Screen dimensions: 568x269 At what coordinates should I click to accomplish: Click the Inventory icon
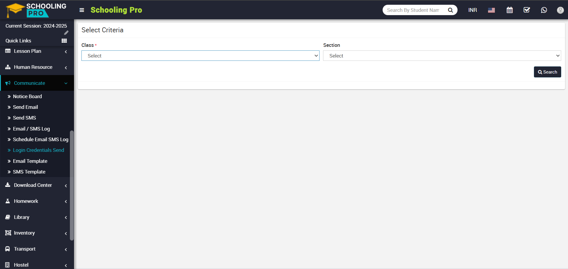8,233
